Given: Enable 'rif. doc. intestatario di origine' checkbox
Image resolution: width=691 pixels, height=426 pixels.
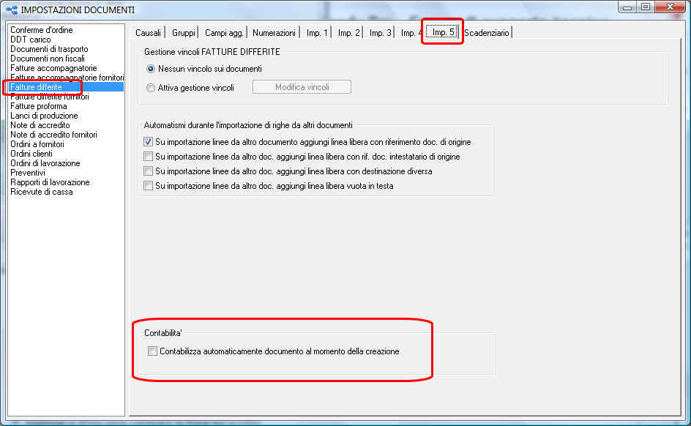Looking at the screenshot, I should (148, 157).
